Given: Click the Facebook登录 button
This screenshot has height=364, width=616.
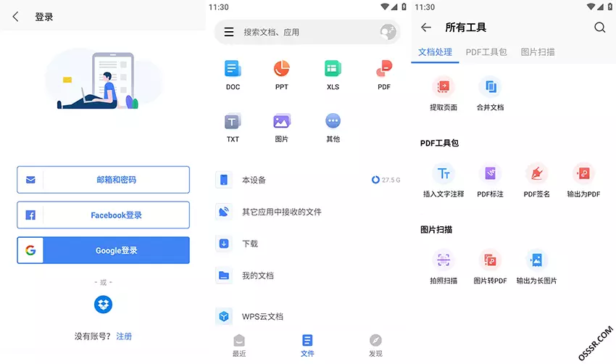Looking at the screenshot, I should click(x=104, y=215).
